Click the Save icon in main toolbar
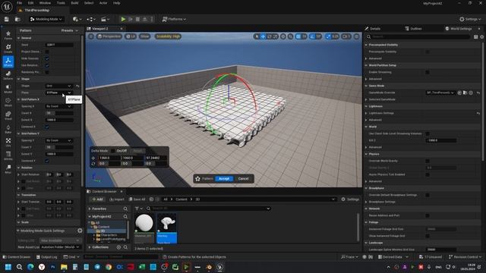This screenshot has height=273, width=486. point(7,19)
